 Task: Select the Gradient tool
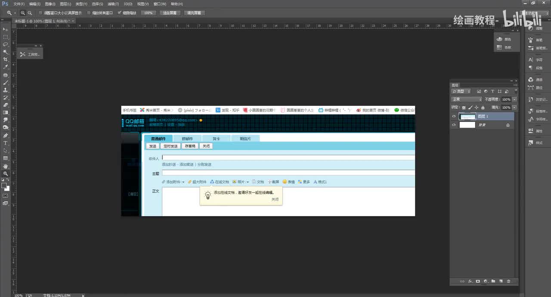tap(6, 112)
